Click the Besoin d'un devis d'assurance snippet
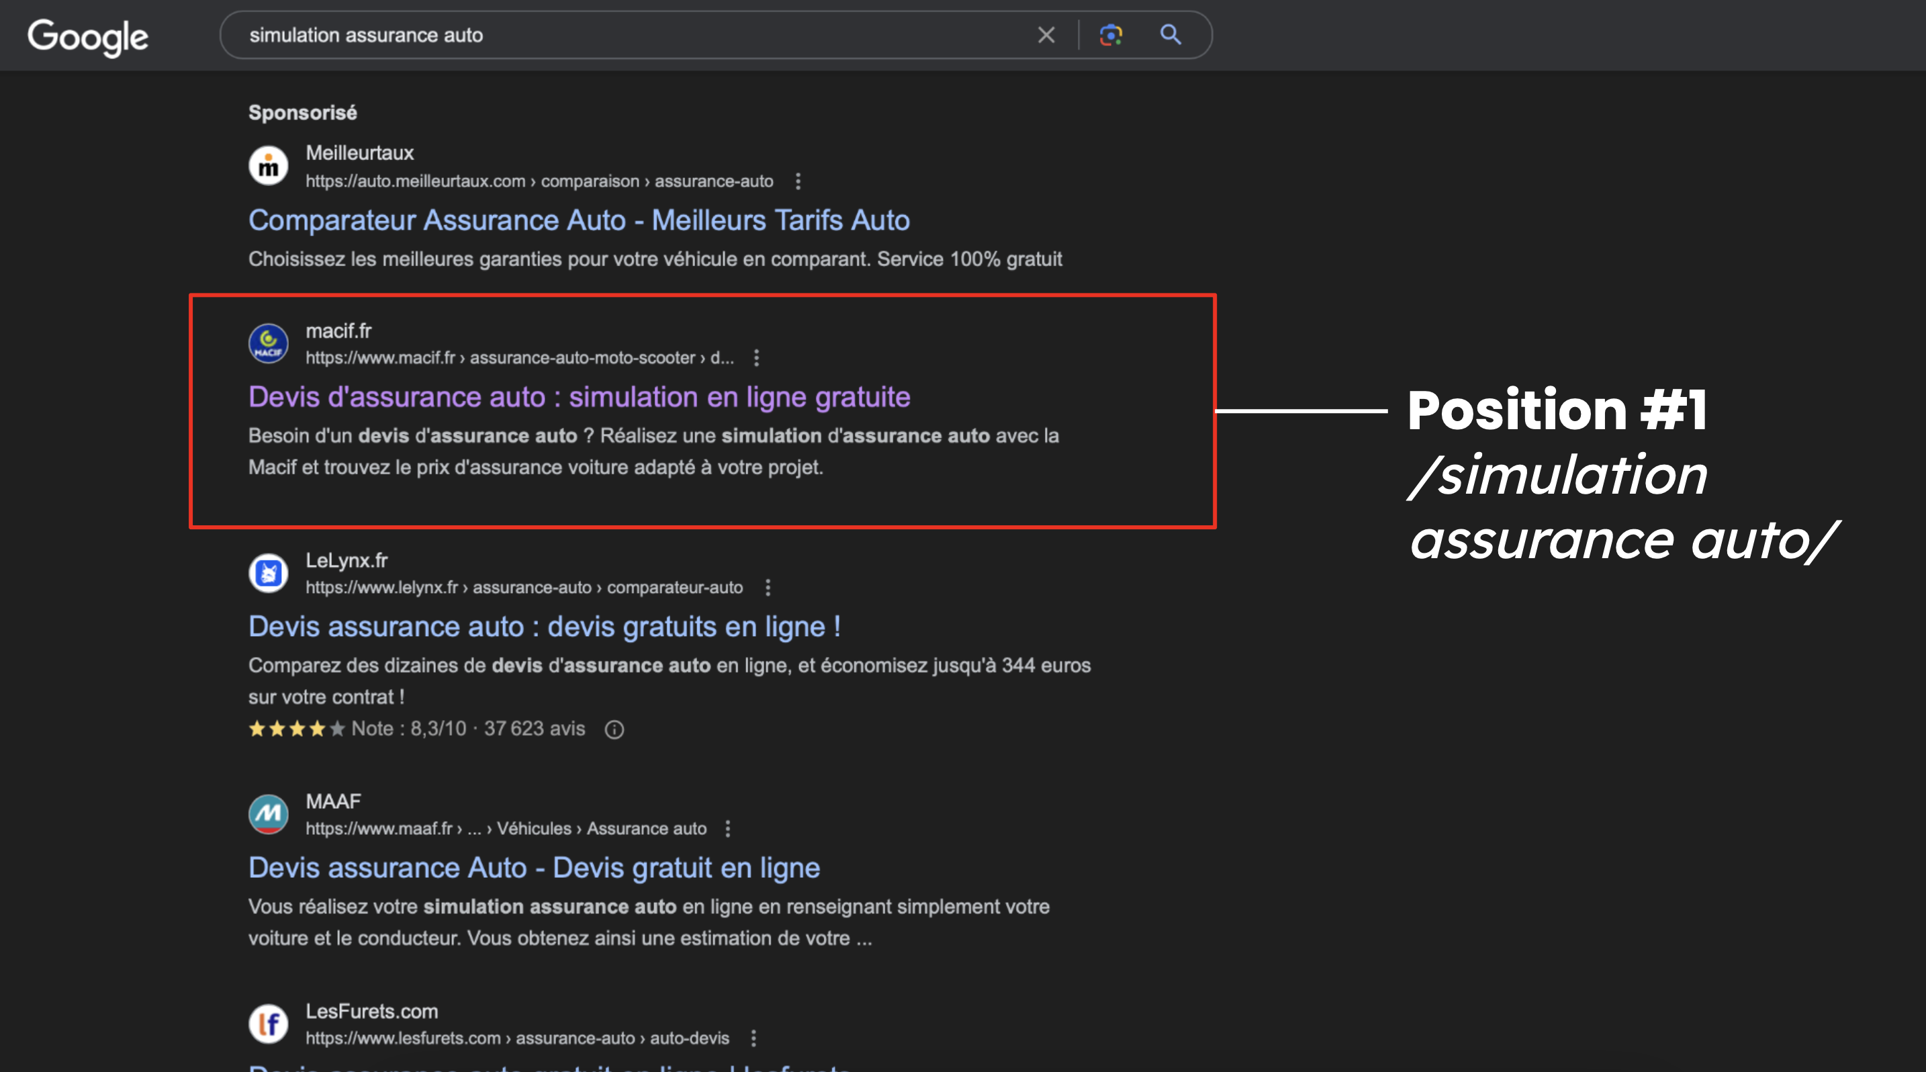1926x1072 pixels. (653, 451)
